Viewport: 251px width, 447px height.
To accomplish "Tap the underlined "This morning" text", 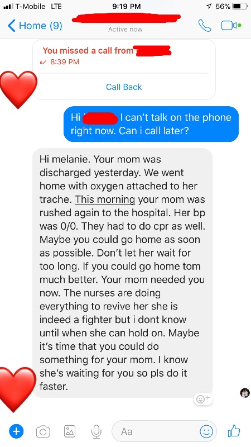I will (x=105, y=199).
